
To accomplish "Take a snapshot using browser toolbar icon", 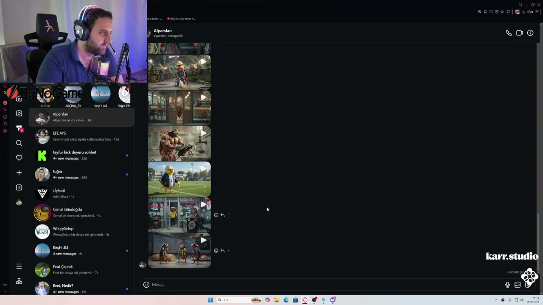I will pyautogui.click(x=491, y=12).
